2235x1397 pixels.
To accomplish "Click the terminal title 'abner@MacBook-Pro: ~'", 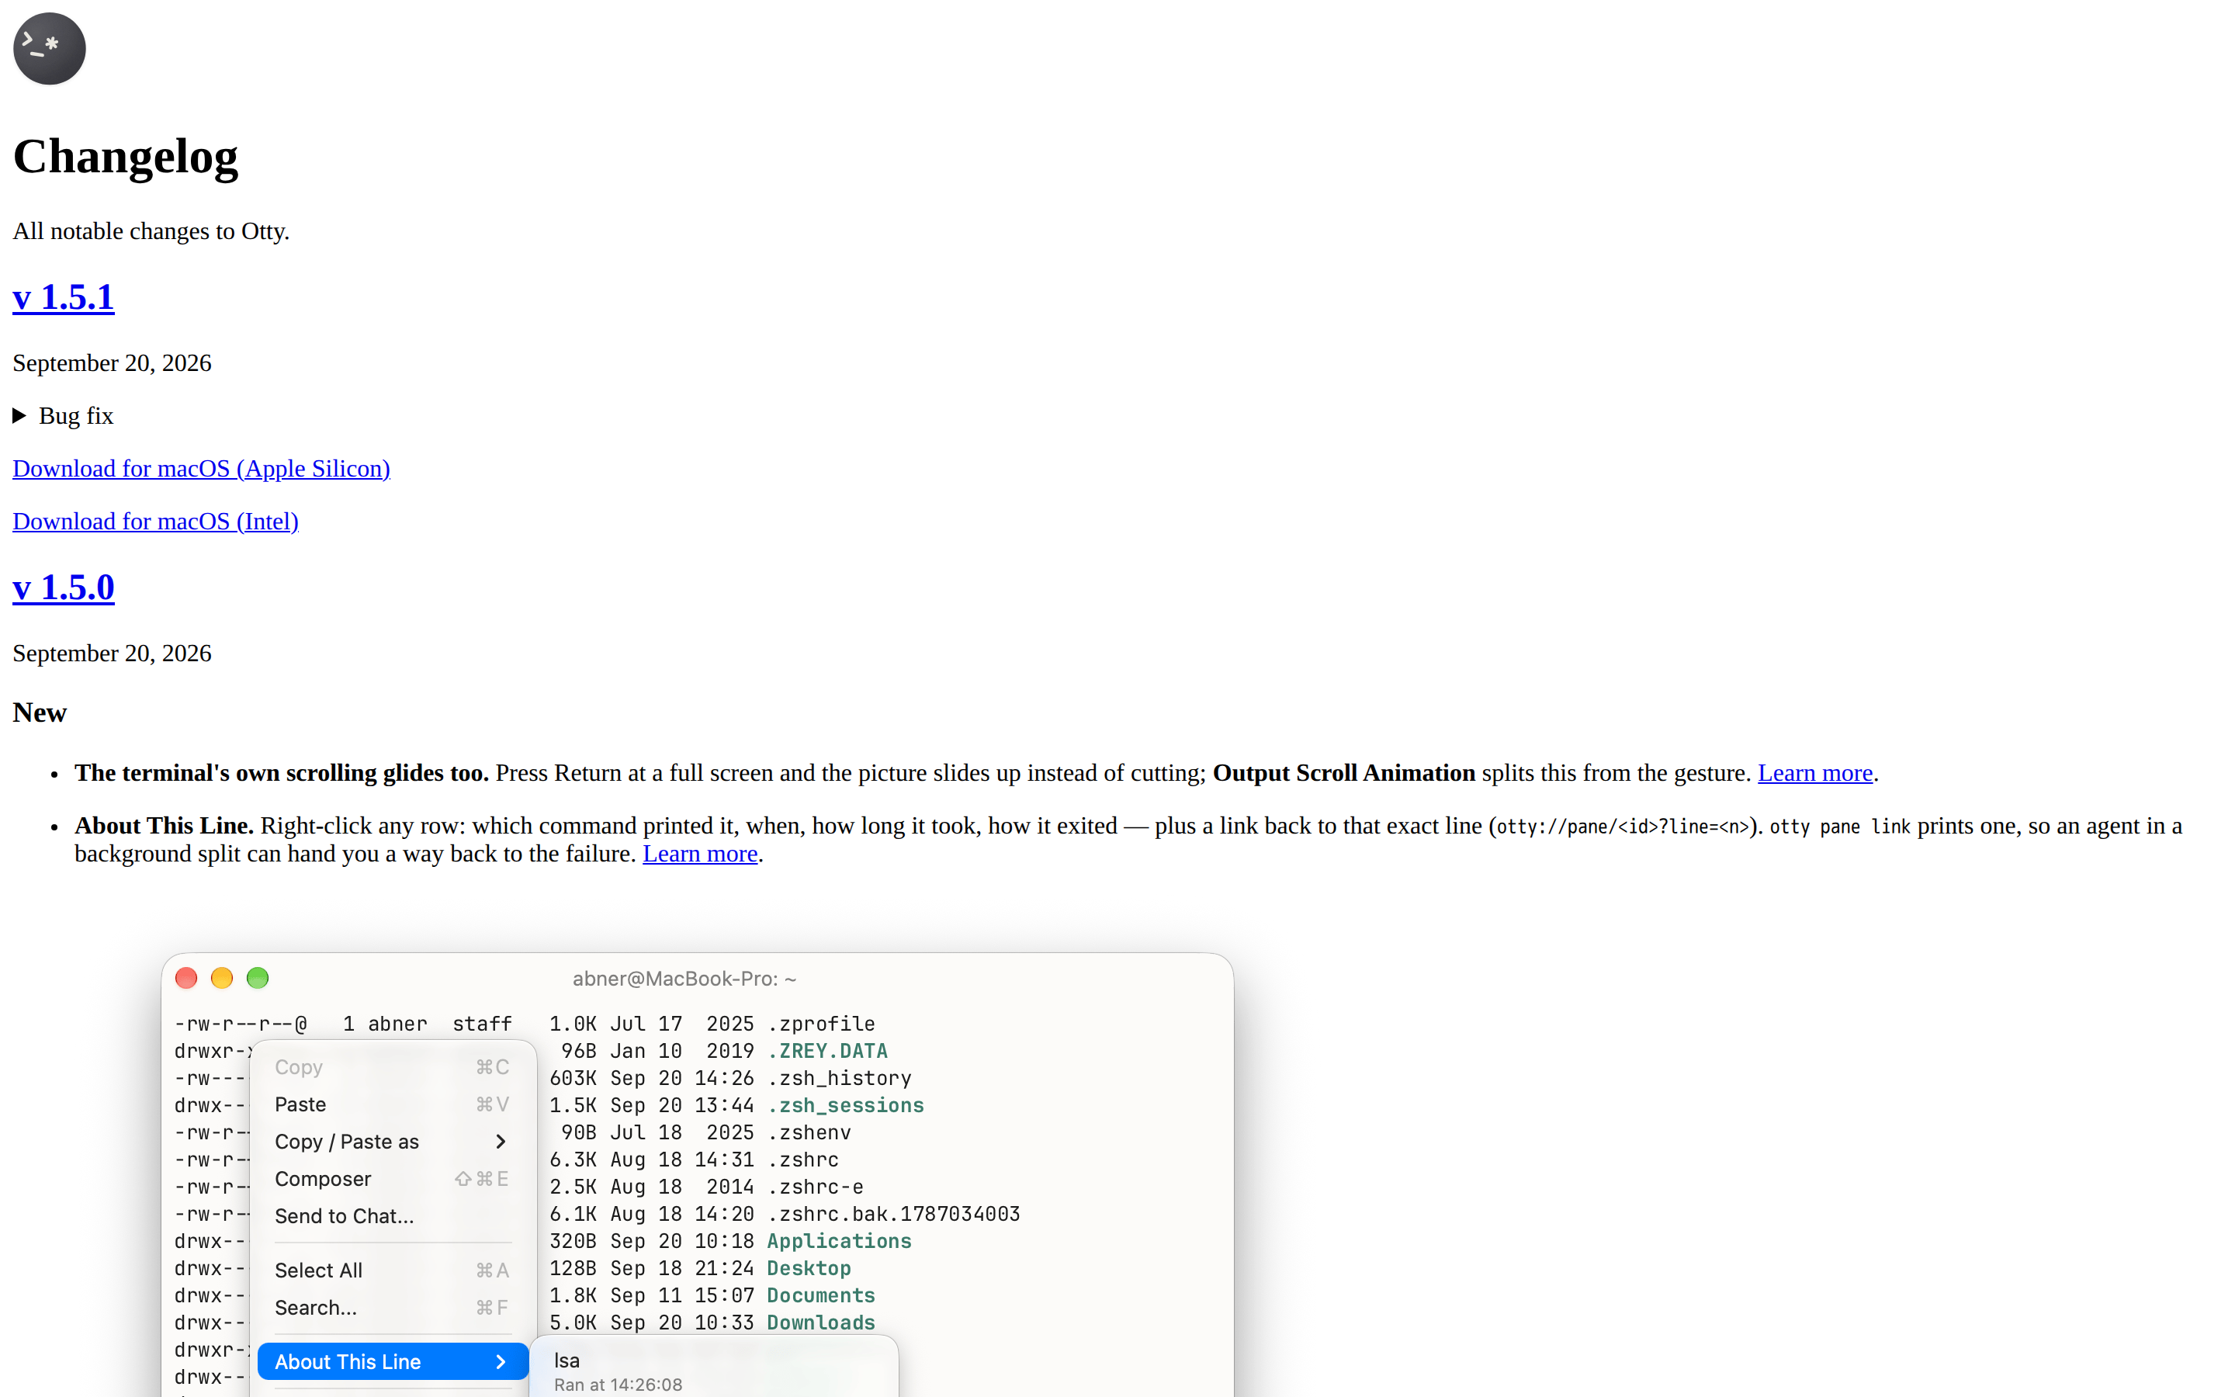I will point(684,979).
